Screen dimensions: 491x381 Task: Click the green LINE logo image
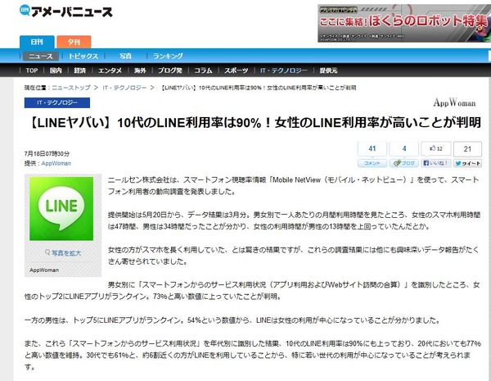tap(61, 209)
